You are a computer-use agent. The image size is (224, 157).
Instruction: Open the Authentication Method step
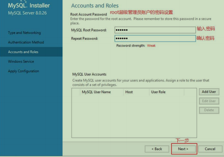click(x=26, y=42)
